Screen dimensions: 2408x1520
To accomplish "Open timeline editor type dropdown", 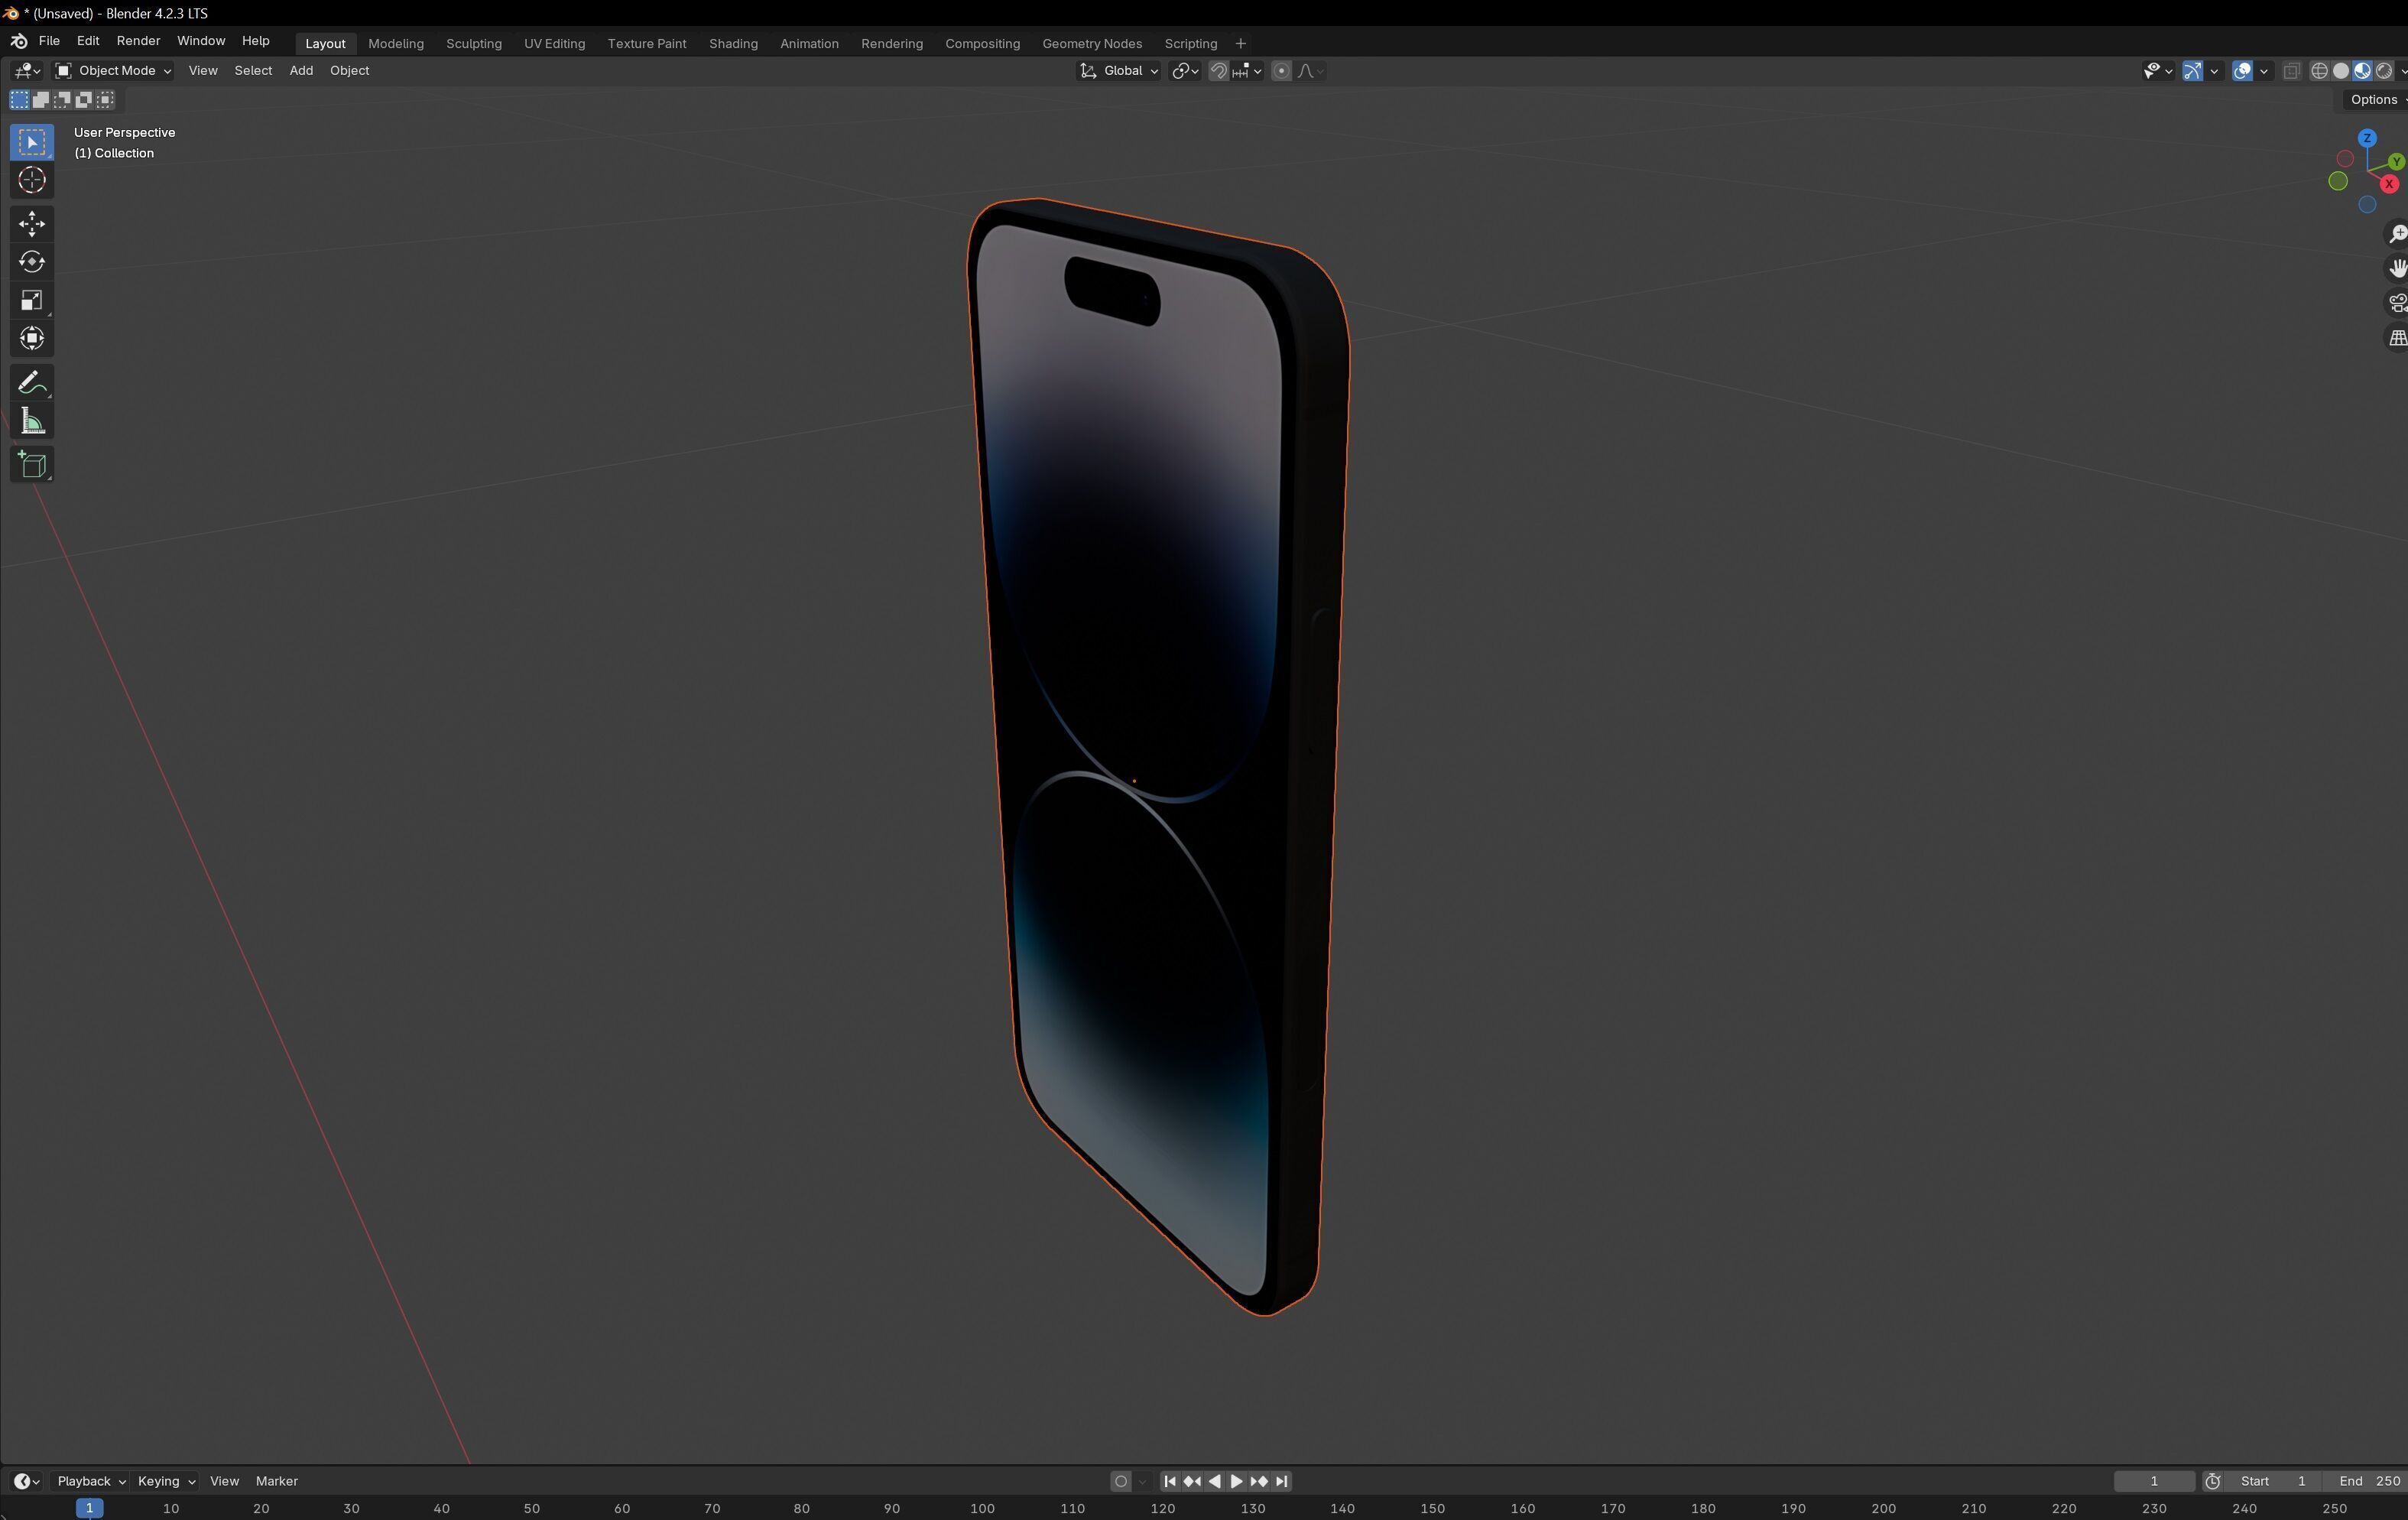I will tap(27, 1481).
